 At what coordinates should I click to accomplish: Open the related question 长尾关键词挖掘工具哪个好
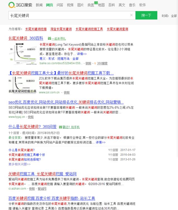[x=27, y=155]
